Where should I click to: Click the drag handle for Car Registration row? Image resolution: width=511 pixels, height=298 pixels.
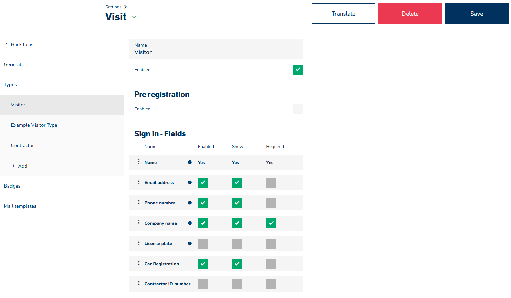(x=139, y=263)
